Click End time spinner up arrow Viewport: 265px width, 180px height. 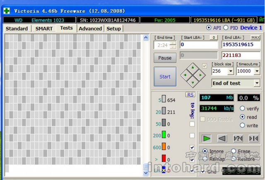[x=173, y=43]
